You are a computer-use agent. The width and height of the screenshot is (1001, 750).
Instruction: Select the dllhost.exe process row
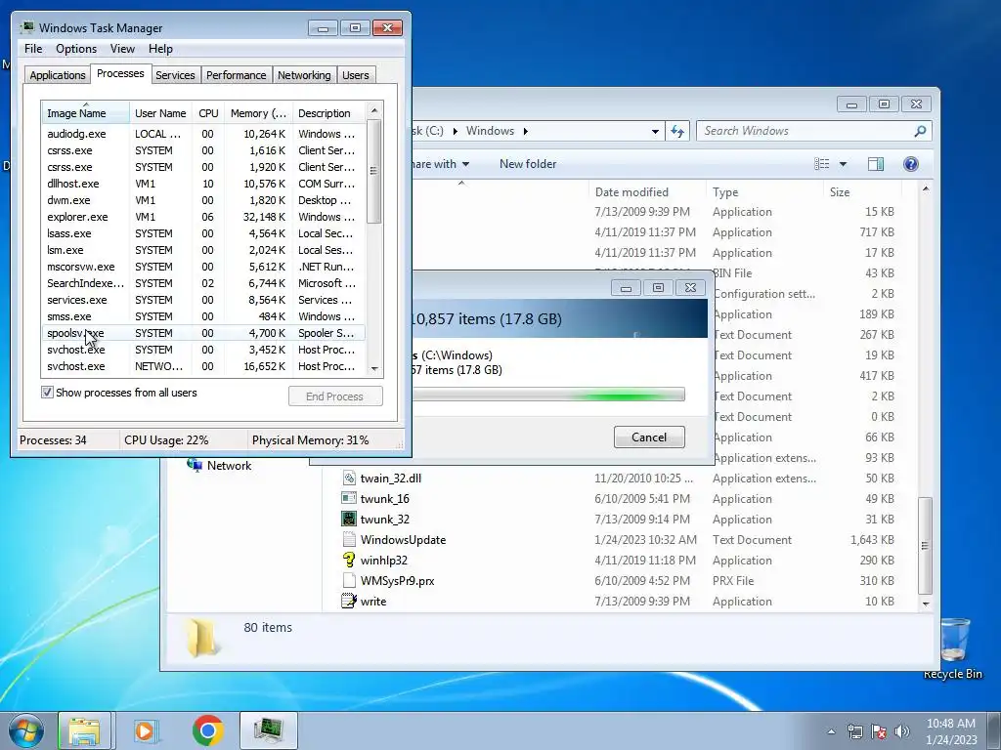[204, 184]
